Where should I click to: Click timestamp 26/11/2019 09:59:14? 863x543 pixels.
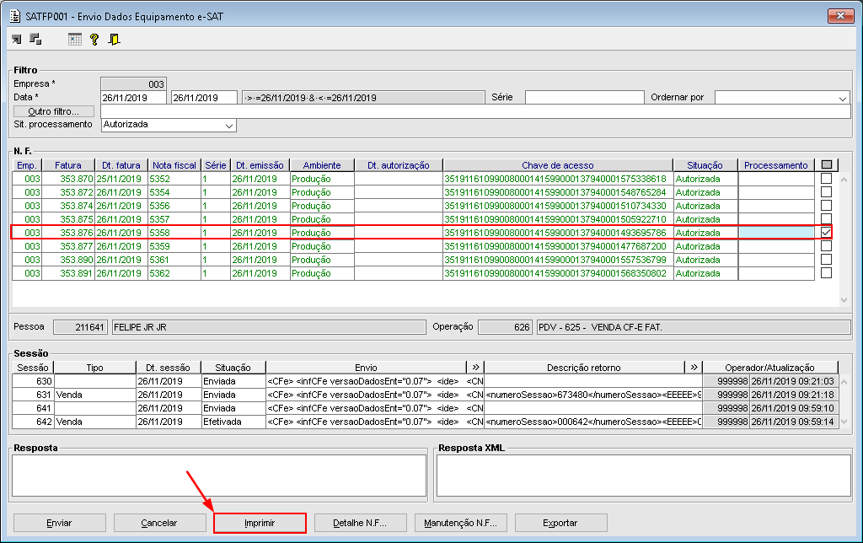coord(793,422)
